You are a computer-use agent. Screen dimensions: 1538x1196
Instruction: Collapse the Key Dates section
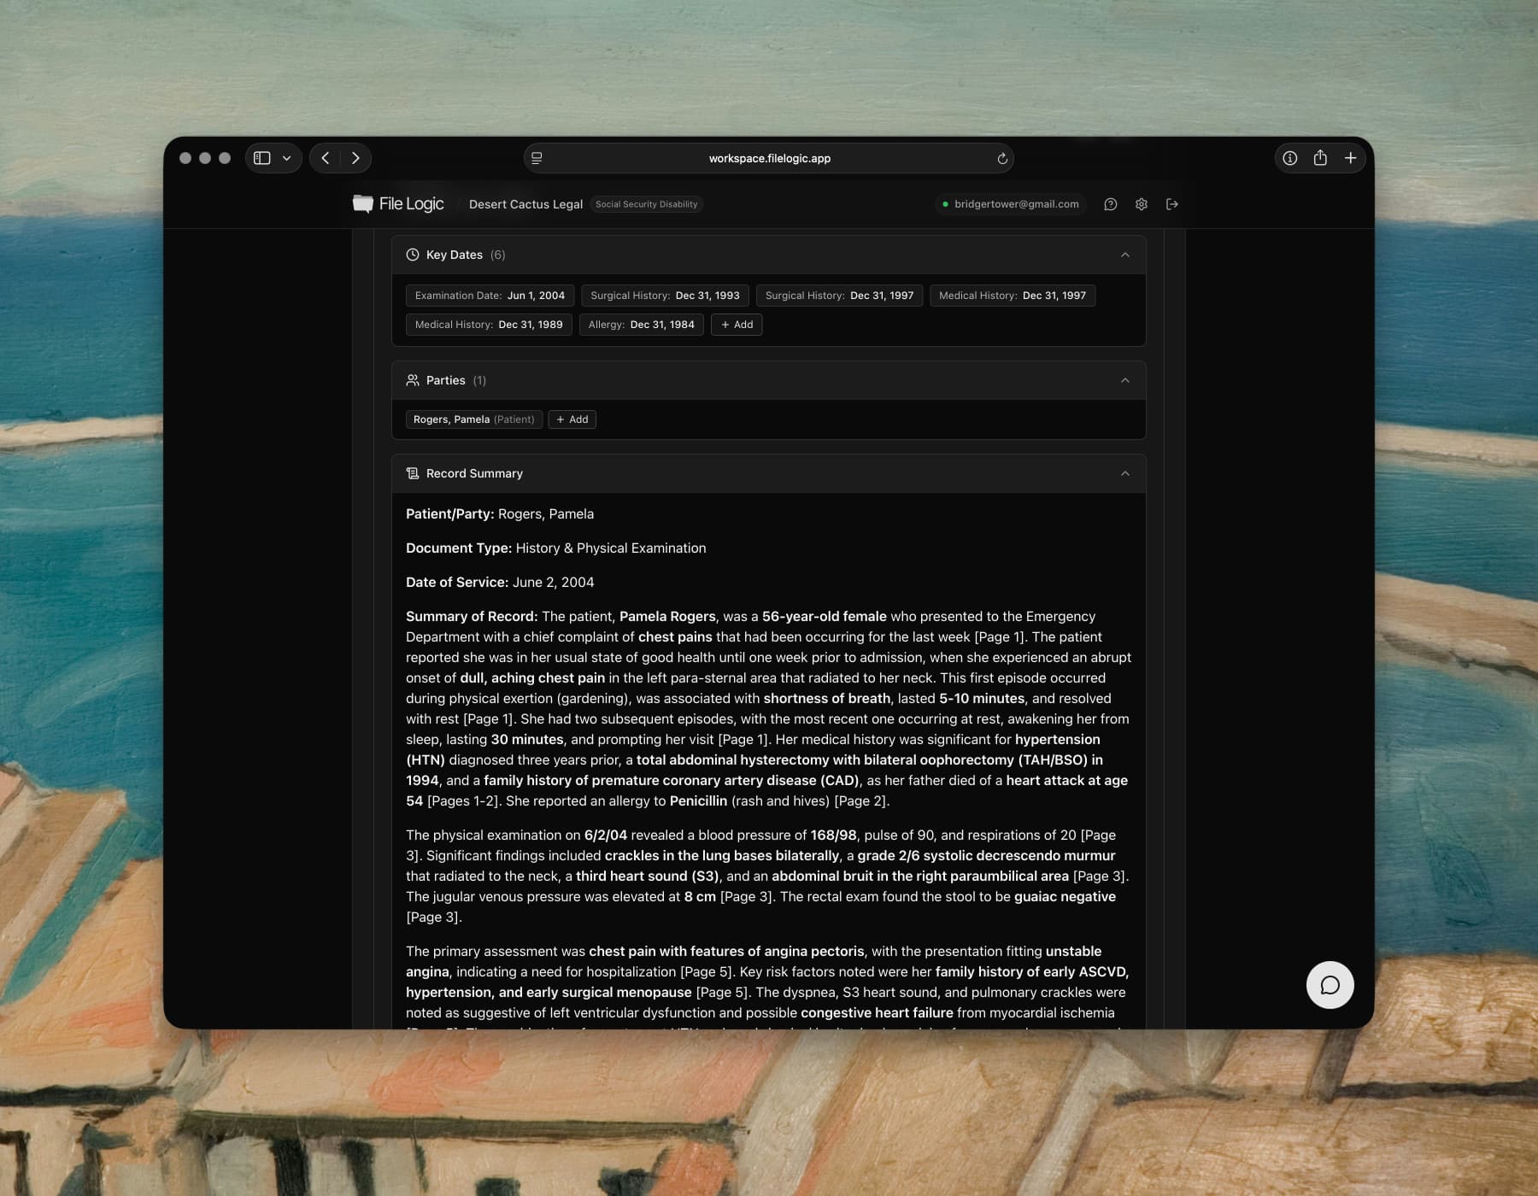1124,255
